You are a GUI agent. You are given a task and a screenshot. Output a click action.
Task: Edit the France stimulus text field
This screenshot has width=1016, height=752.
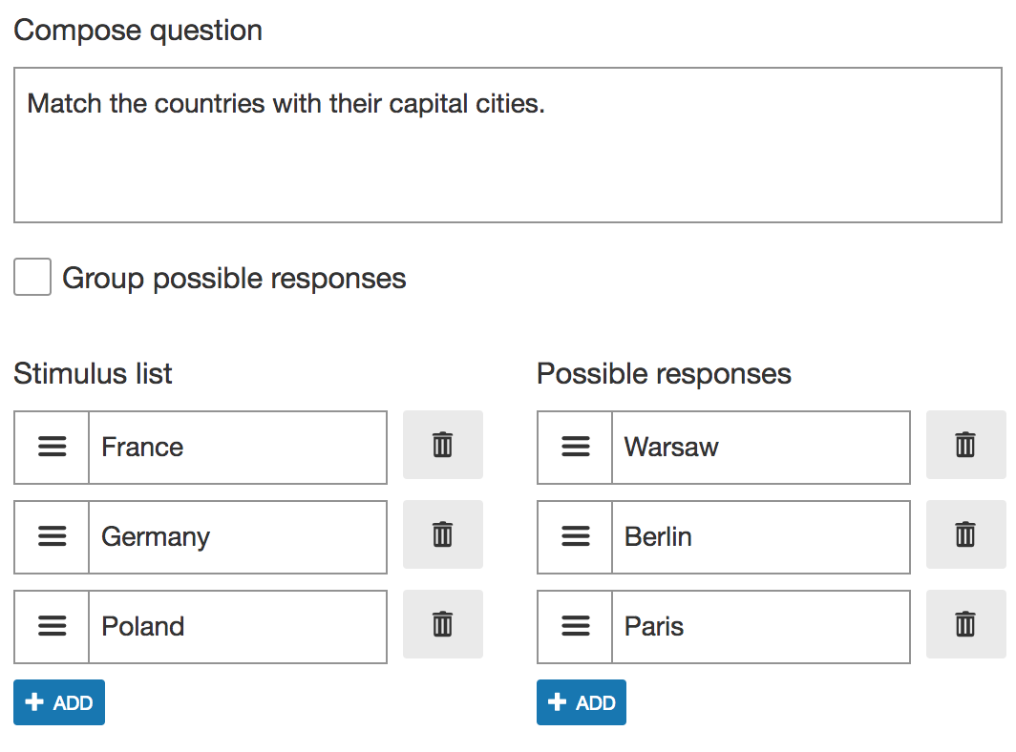tap(238, 447)
